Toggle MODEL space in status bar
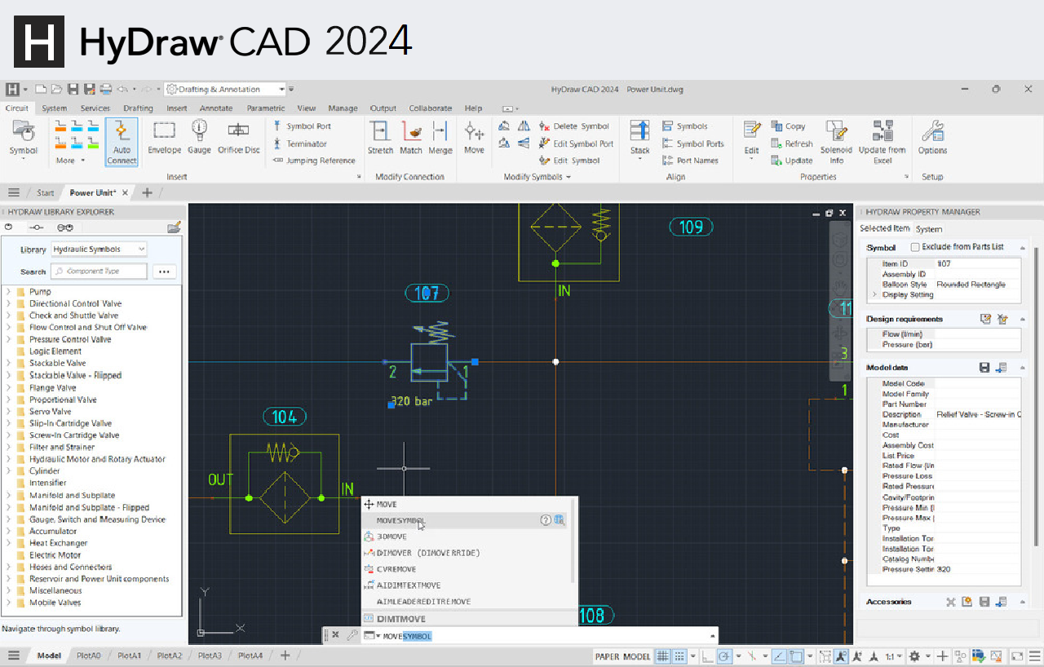This screenshot has width=1044, height=667. (x=637, y=656)
